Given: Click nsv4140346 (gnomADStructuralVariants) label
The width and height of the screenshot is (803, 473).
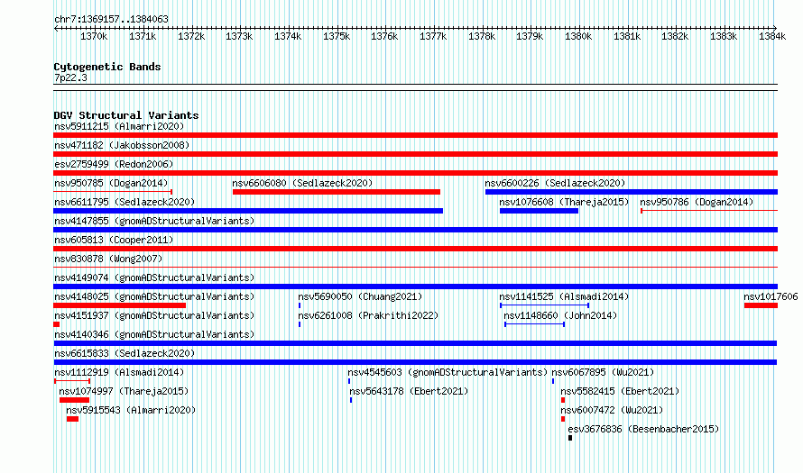Looking at the screenshot, I should click(154, 334).
